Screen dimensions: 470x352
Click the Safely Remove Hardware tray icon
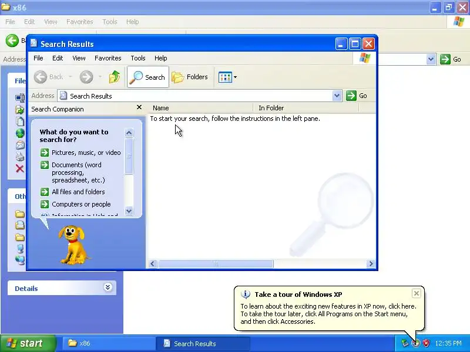(x=405, y=343)
